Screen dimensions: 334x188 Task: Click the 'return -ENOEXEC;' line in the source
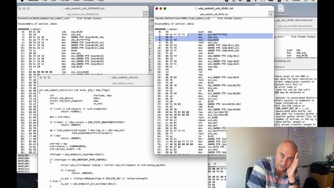pos(82,173)
